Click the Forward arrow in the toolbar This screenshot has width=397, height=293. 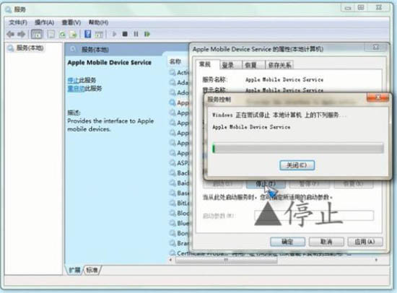(21, 34)
